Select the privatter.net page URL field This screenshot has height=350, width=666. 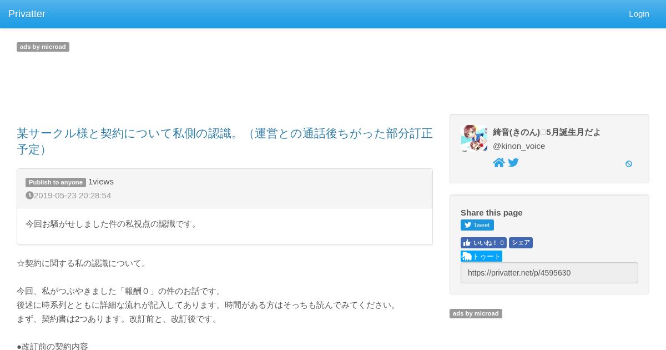(549, 273)
